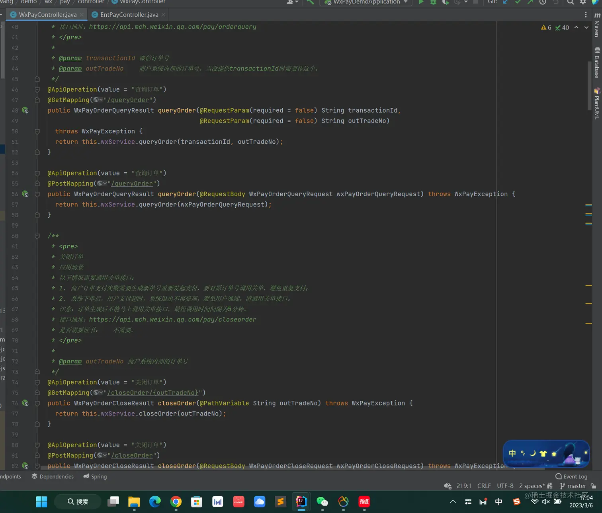Toggle file read-only lock in status bar
Image resolution: width=602 pixels, height=513 pixels.
594,486
